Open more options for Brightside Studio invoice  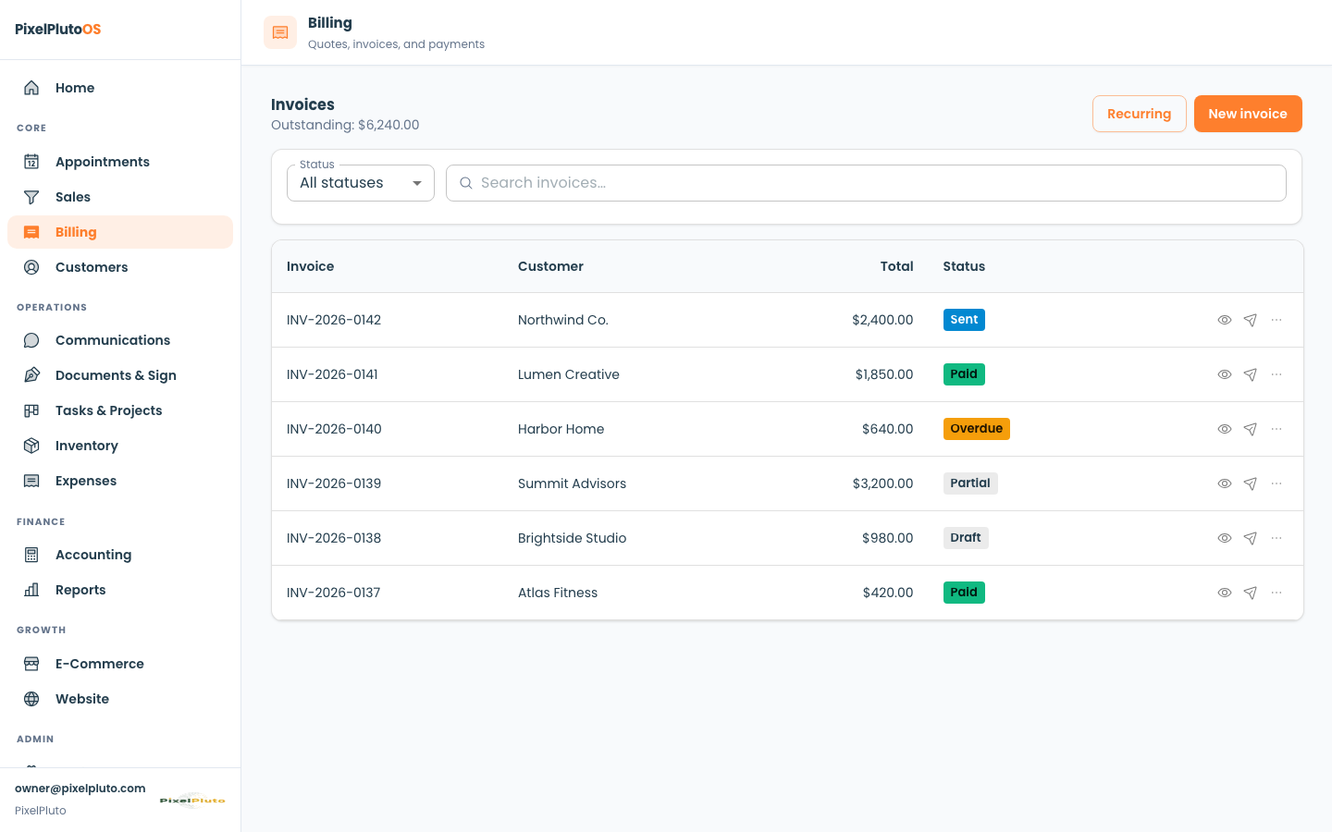(x=1276, y=538)
